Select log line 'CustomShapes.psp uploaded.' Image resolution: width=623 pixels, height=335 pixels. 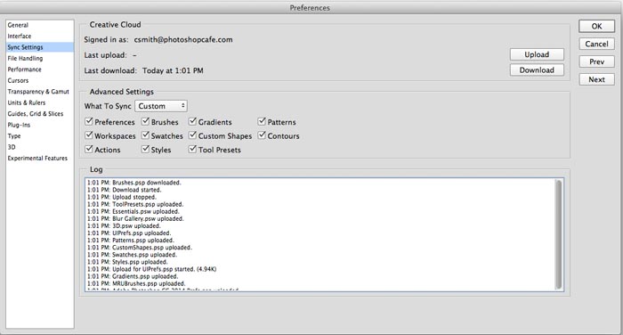tap(140, 248)
